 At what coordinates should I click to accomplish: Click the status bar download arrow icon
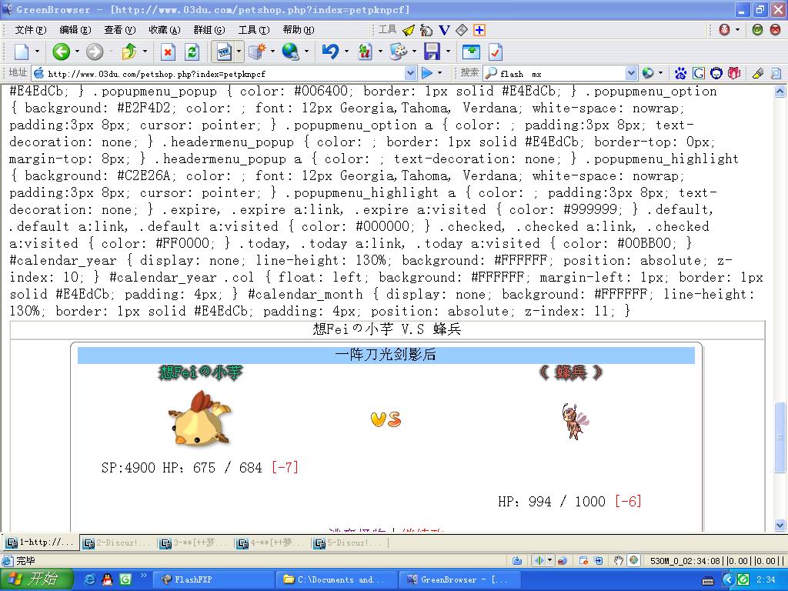pyautogui.click(x=516, y=560)
